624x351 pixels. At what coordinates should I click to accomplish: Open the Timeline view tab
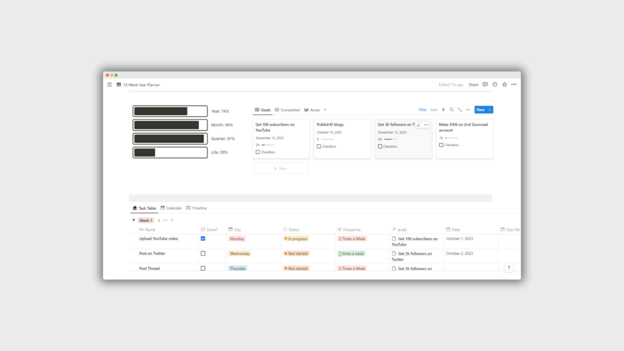point(197,208)
